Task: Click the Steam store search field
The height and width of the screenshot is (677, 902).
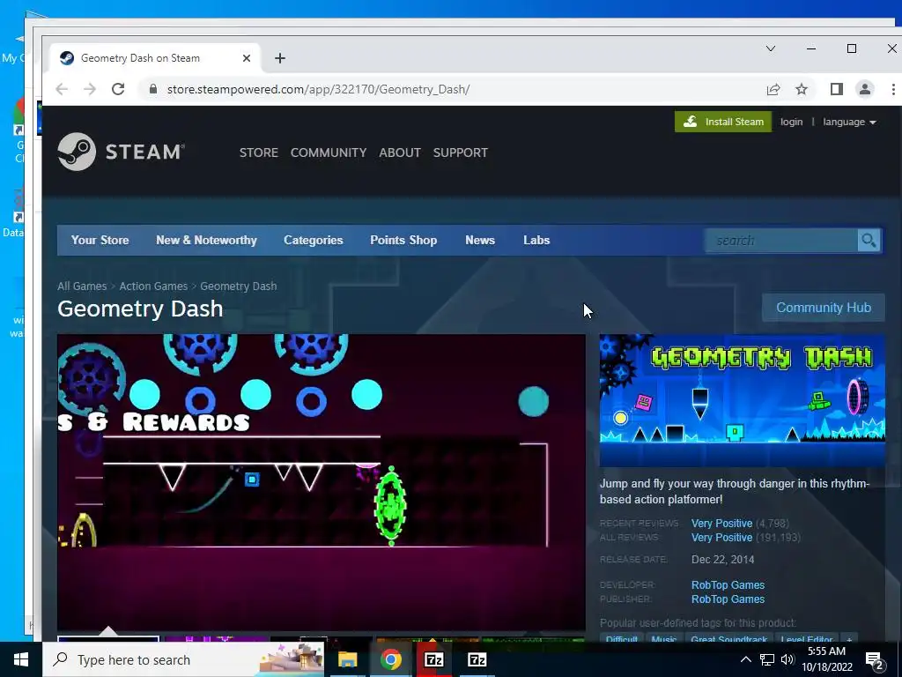Action: point(781,240)
